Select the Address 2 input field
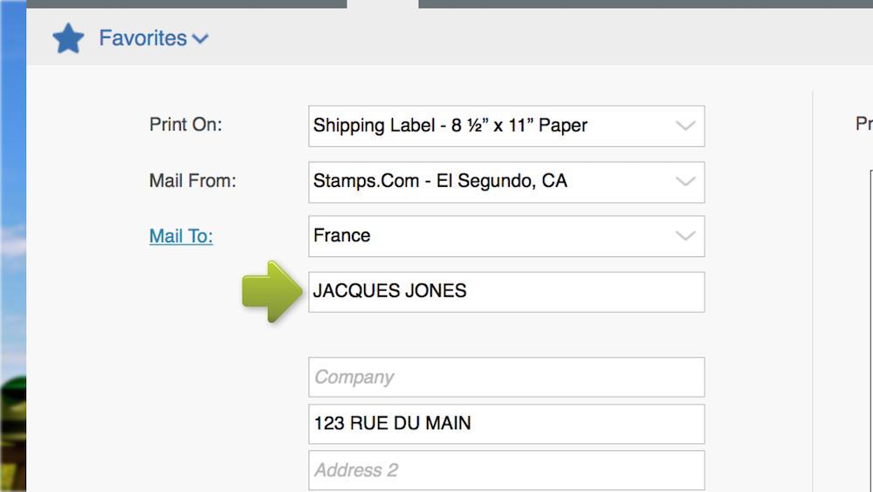 pos(506,470)
